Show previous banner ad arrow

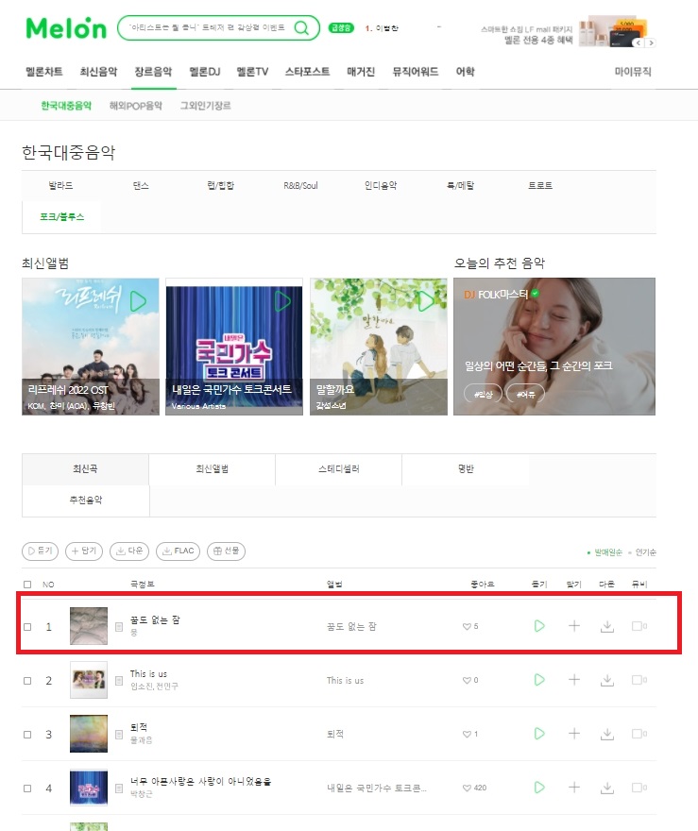[x=638, y=42]
